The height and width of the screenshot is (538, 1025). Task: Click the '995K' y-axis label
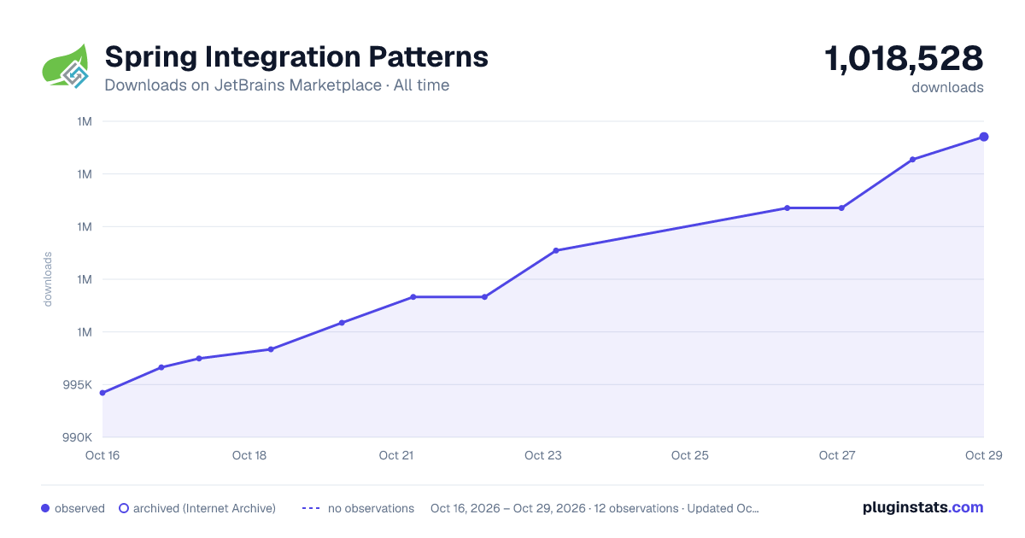coord(77,384)
